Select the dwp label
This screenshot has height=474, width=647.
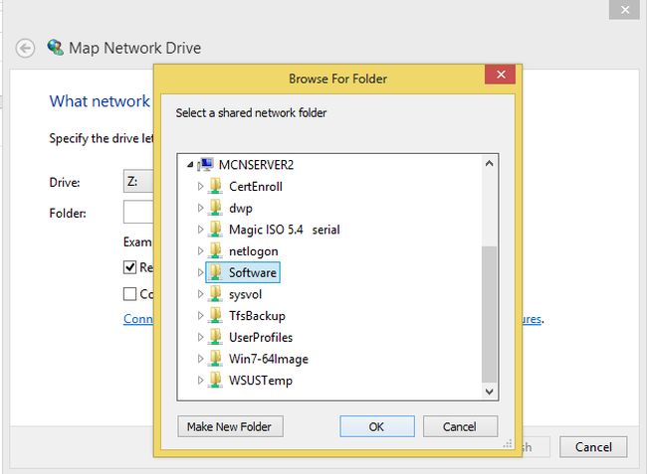[x=241, y=208]
